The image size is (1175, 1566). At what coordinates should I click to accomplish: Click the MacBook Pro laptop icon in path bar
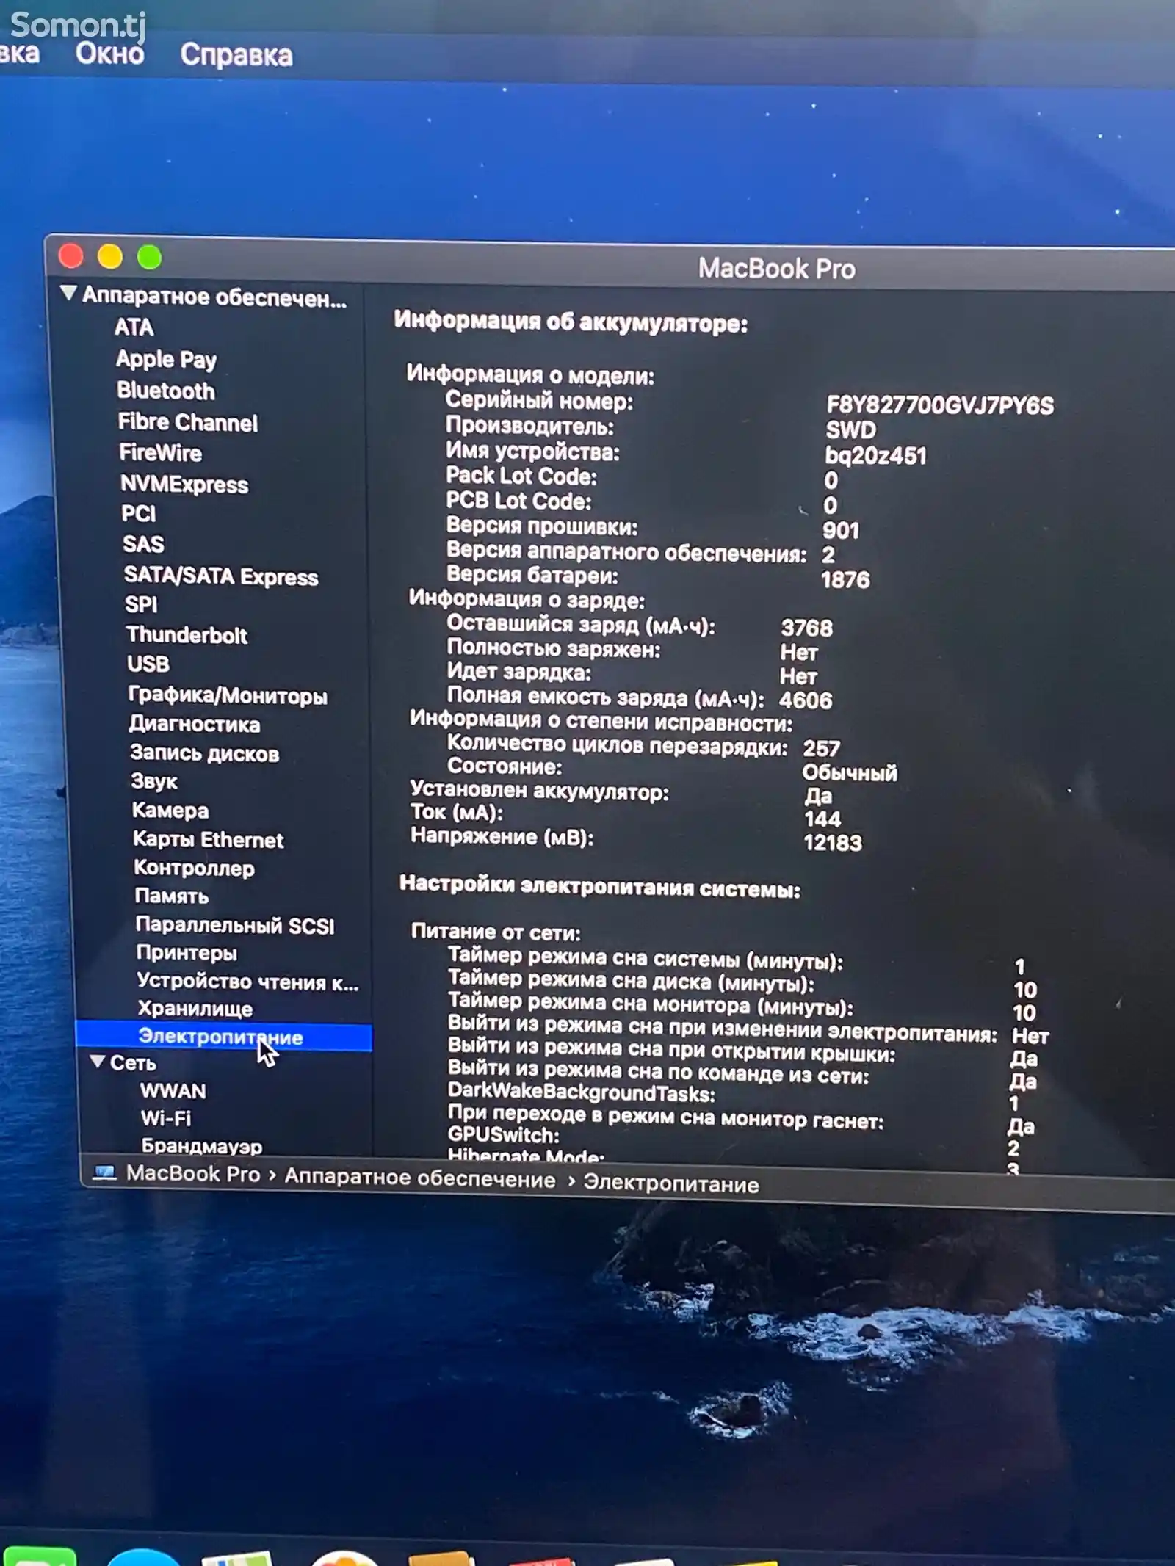[x=104, y=1173]
